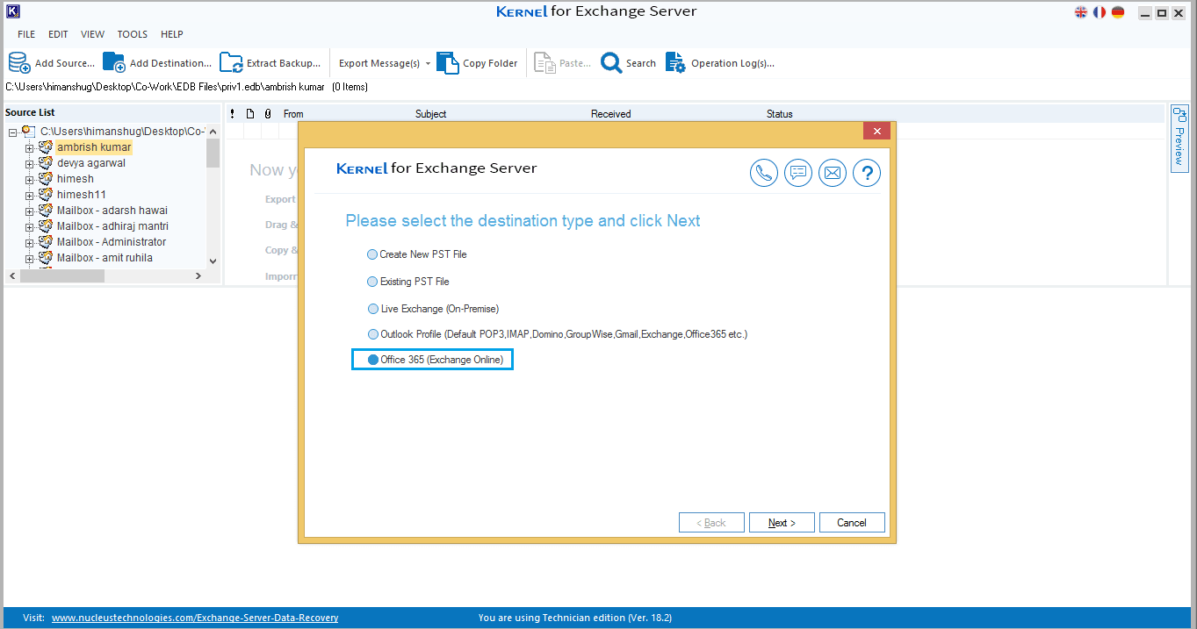Screen dimensions: 1197x629
Task: Sort by the Received column header
Action: tap(610, 114)
